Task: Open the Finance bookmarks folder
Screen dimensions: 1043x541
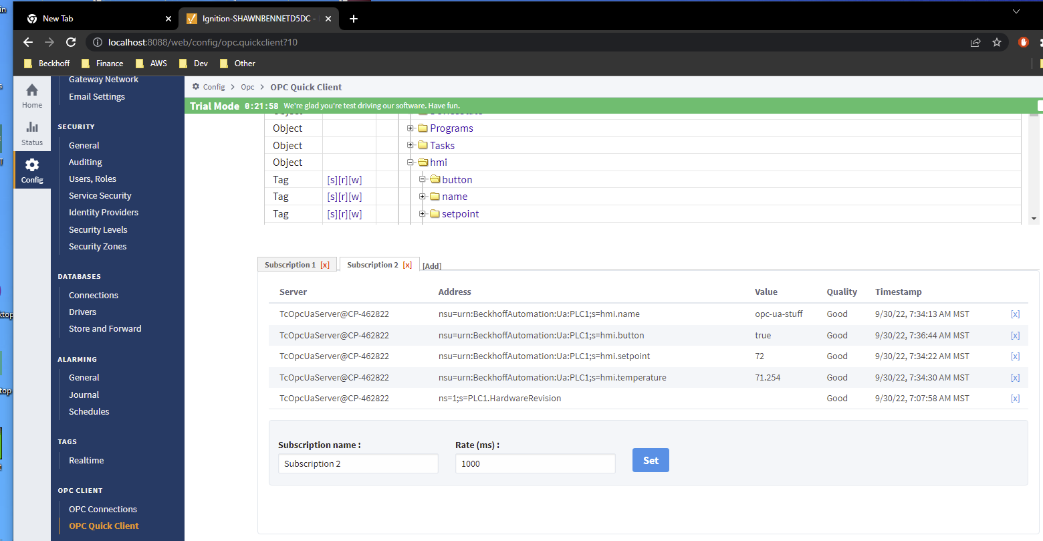Action: 102,64
